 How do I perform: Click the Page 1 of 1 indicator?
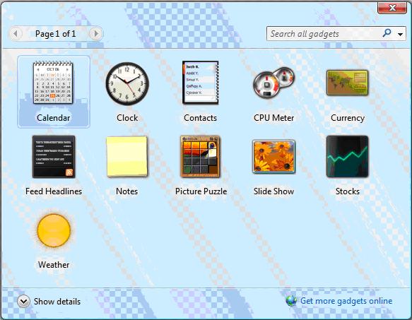[55, 34]
